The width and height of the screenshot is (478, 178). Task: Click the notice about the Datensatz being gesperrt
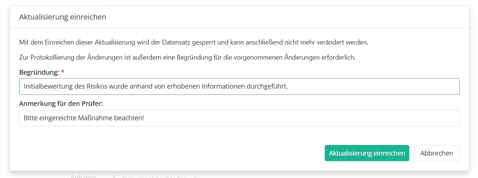193,42
